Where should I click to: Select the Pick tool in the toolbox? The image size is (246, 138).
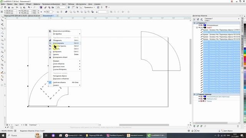(x=2, y=16)
